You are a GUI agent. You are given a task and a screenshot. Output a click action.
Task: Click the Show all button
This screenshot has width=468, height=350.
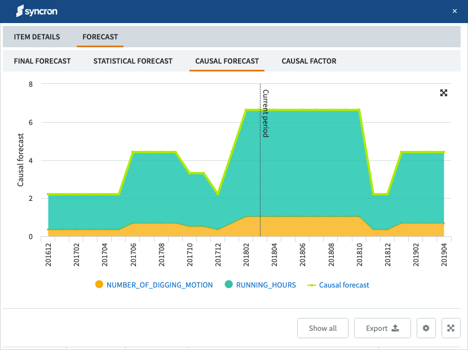coord(323,328)
